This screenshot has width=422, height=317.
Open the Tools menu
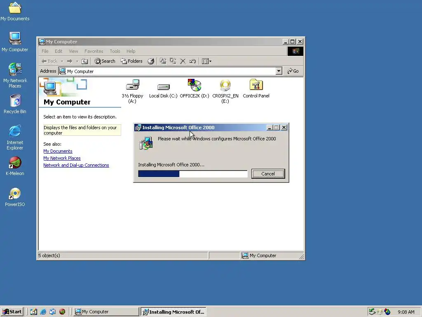115,51
